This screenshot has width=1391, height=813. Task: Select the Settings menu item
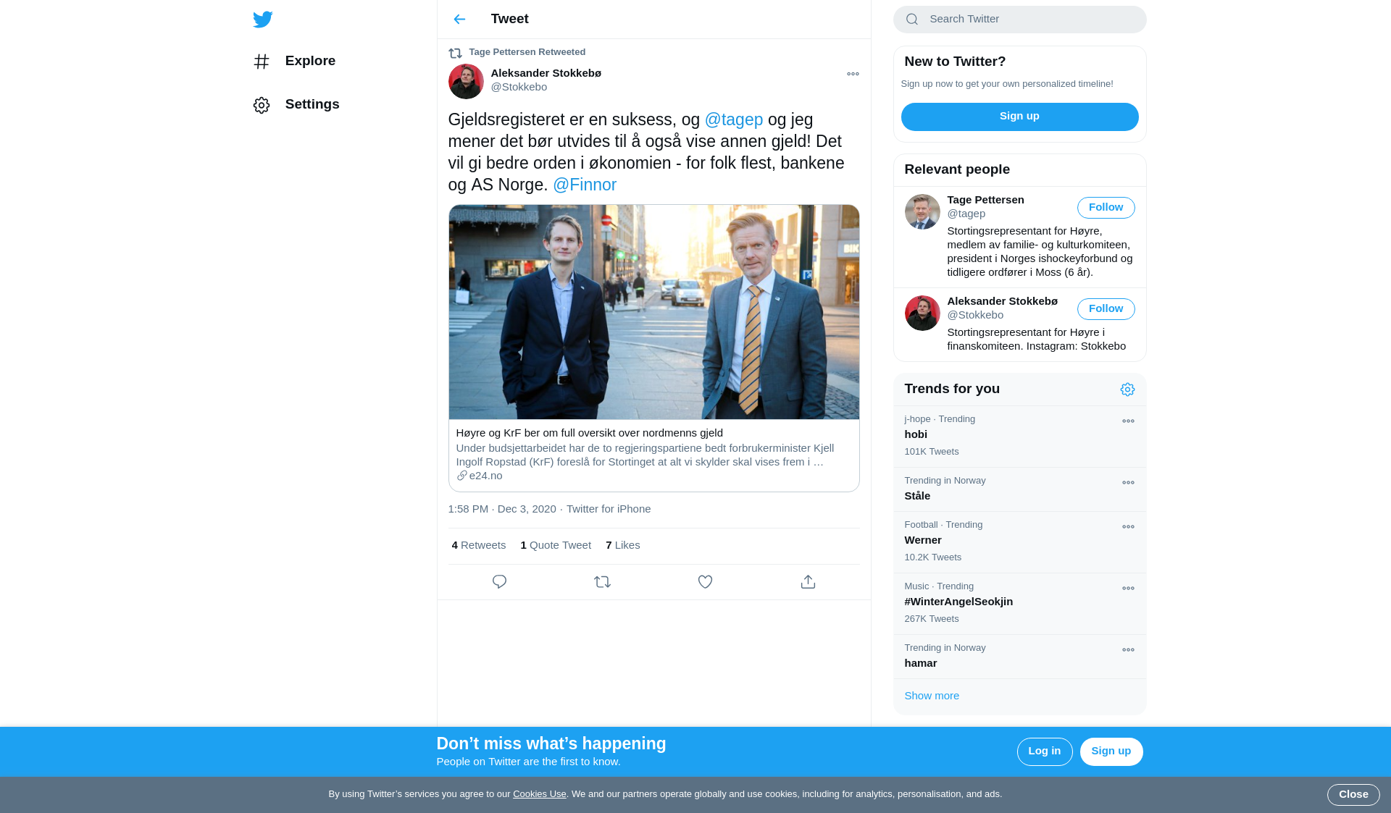296,105
